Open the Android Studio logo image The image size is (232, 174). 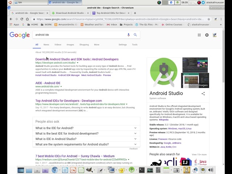tap(163, 72)
